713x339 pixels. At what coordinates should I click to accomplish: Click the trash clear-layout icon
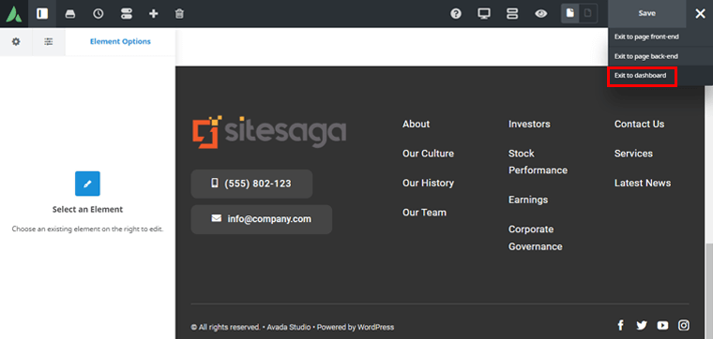(x=179, y=14)
